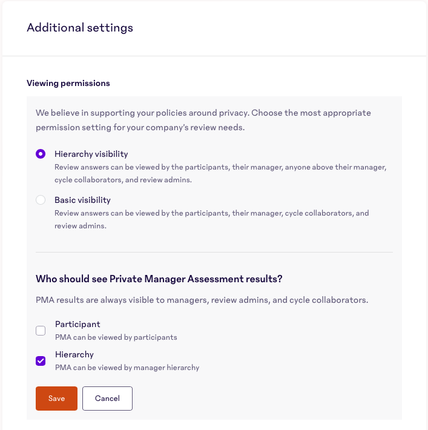428x430 pixels.
Task: Click the 'Hierarchy visibility' label text
Action: [x=91, y=154]
